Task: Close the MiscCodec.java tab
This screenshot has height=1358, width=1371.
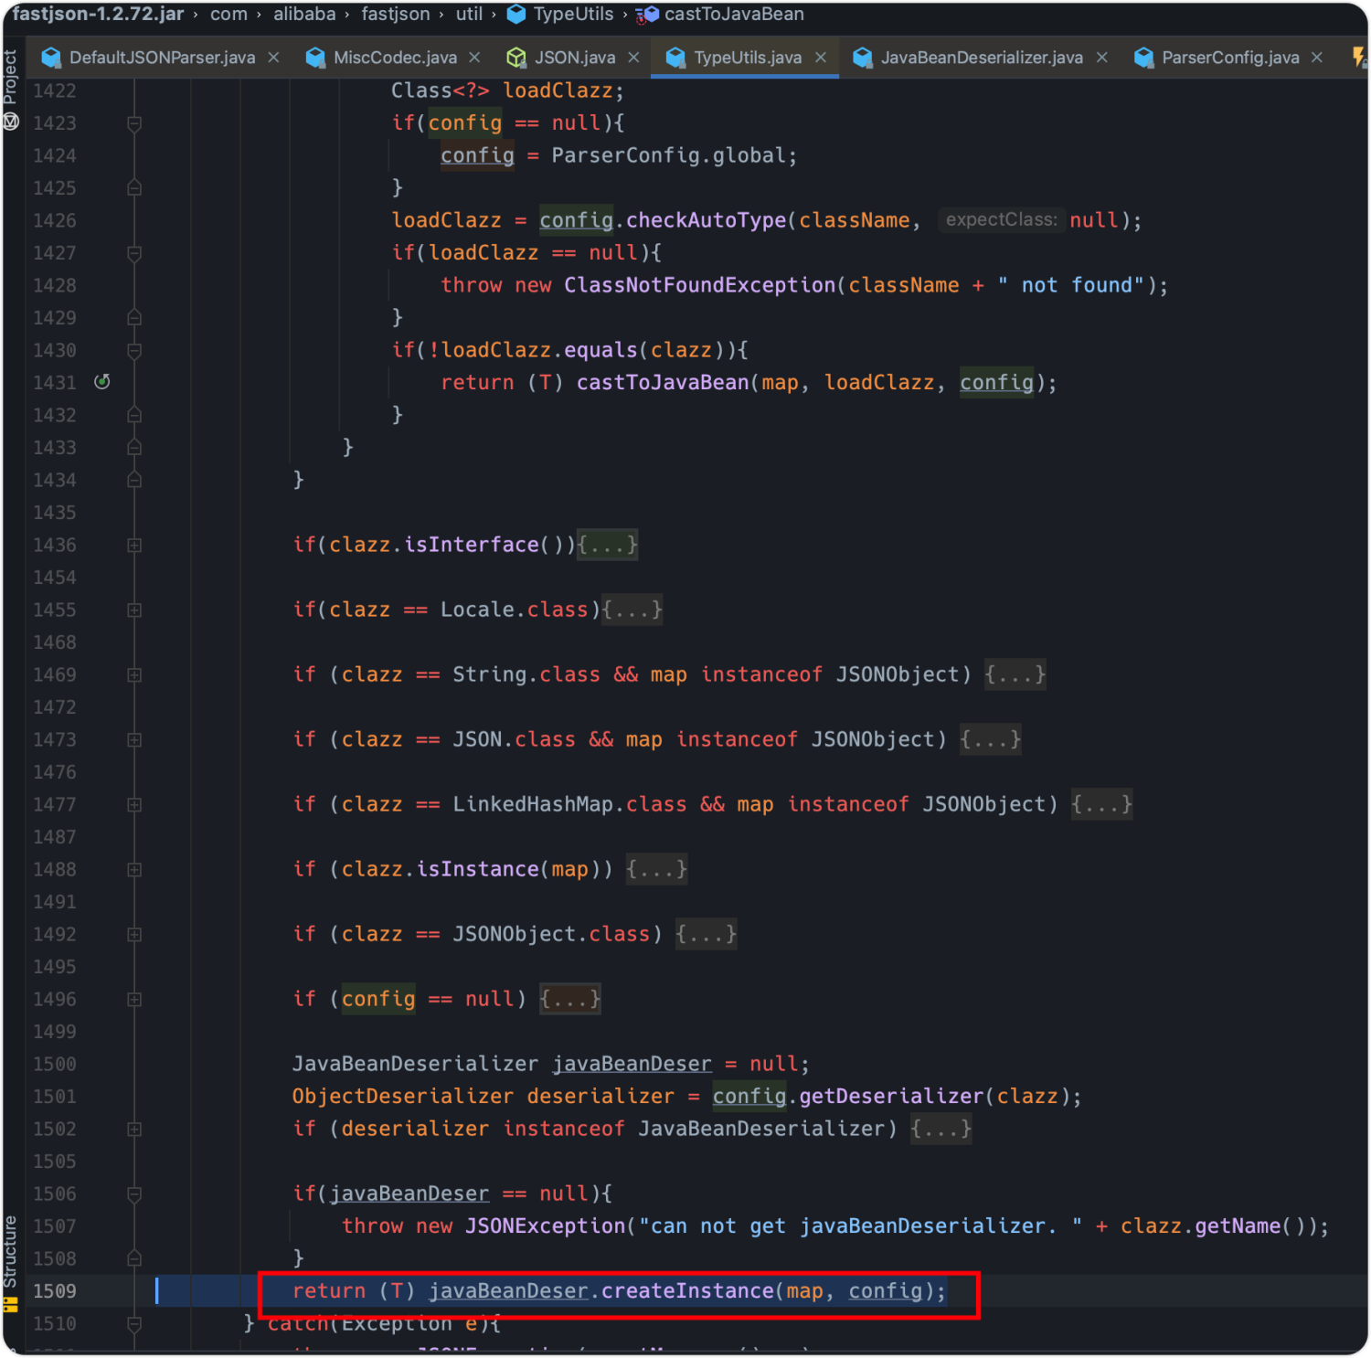Action: pos(474,58)
